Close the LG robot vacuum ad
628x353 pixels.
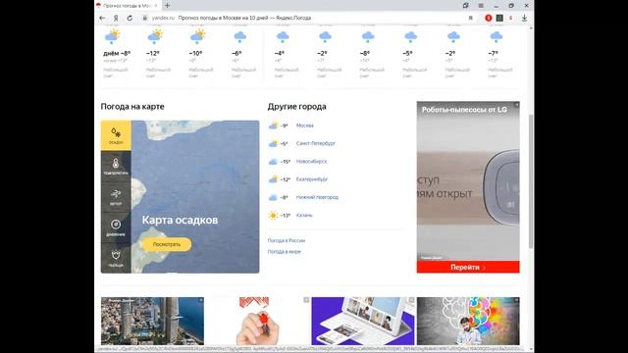pyautogui.click(x=516, y=105)
